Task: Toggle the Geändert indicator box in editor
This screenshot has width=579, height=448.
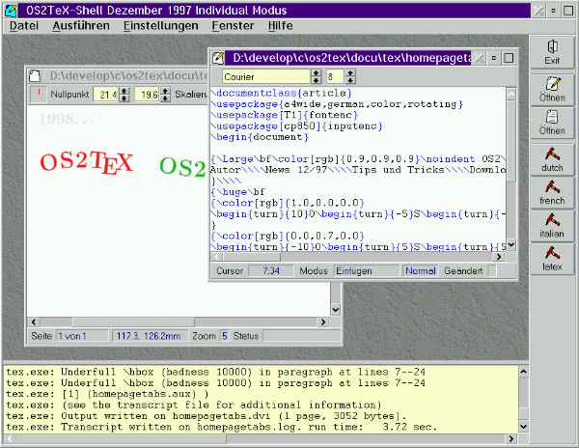Action: [x=492, y=270]
